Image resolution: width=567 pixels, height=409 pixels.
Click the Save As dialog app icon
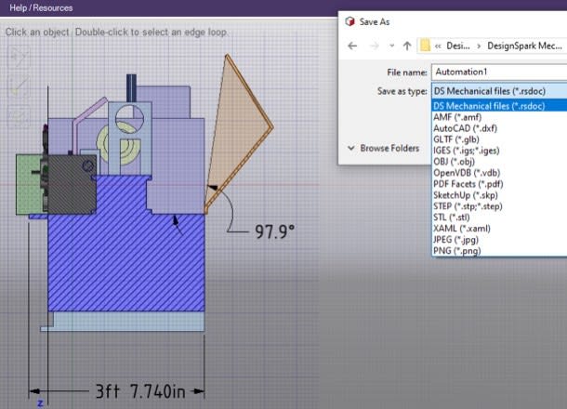pyautogui.click(x=349, y=21)
